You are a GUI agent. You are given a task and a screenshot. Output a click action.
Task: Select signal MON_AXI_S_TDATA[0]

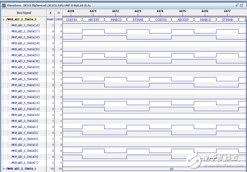[x=25, y=121]
